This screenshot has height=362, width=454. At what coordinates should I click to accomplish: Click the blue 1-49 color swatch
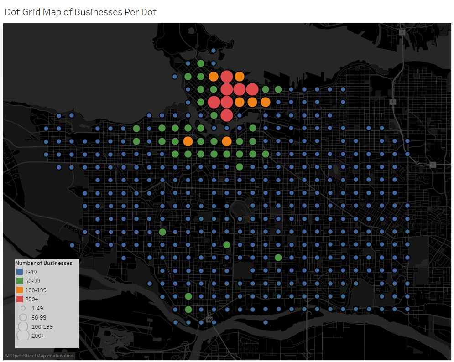tap(19, 272)
